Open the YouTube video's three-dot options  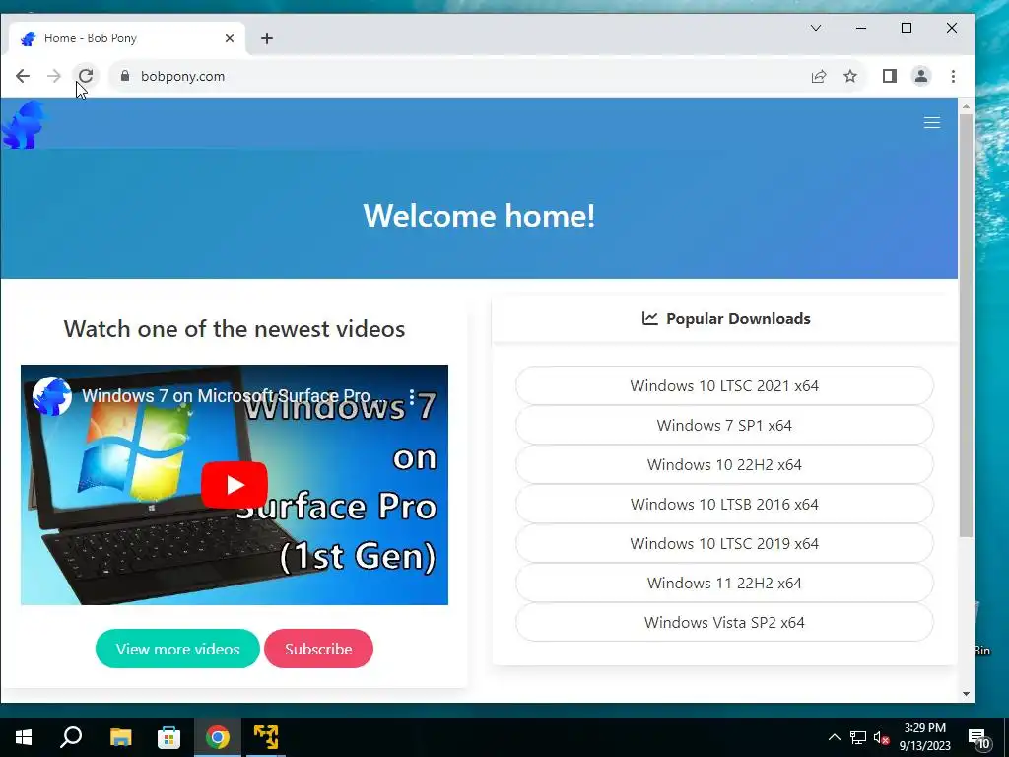coord(412,396)
